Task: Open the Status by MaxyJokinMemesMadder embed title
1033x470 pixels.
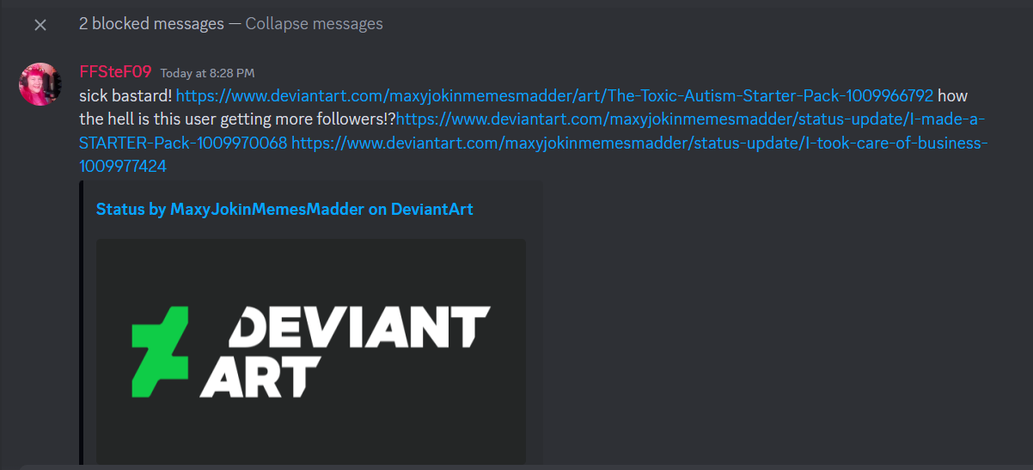Action: tap(284, 209)
